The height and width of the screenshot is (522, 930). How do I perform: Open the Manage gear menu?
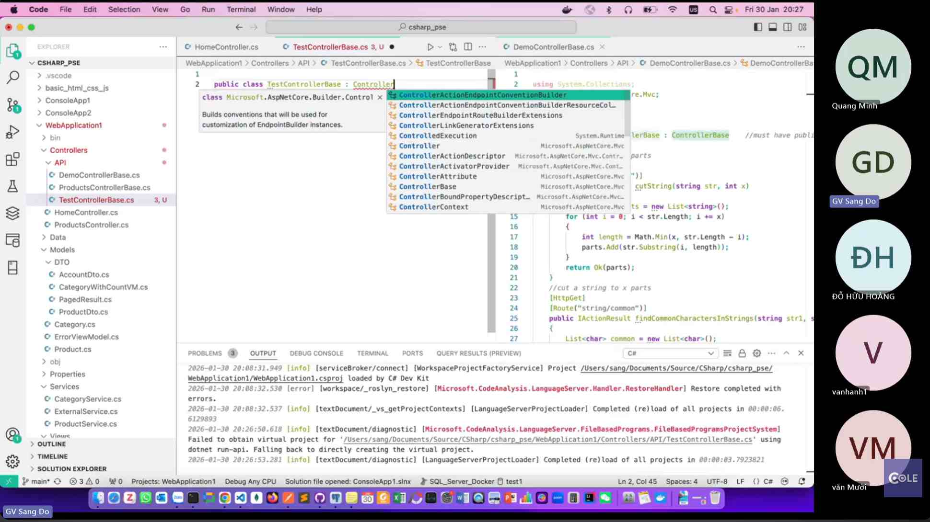point(13,461)
